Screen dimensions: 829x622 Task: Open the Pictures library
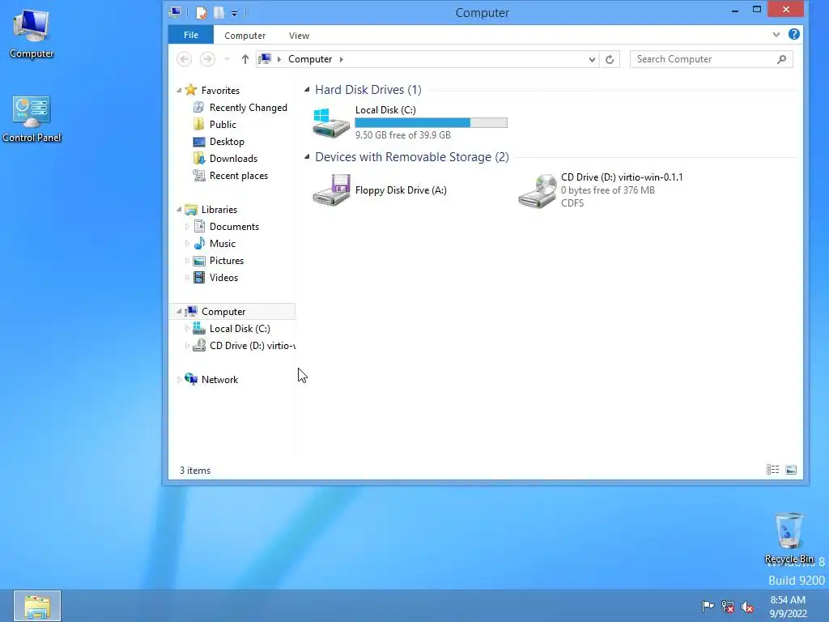point(227,260)
